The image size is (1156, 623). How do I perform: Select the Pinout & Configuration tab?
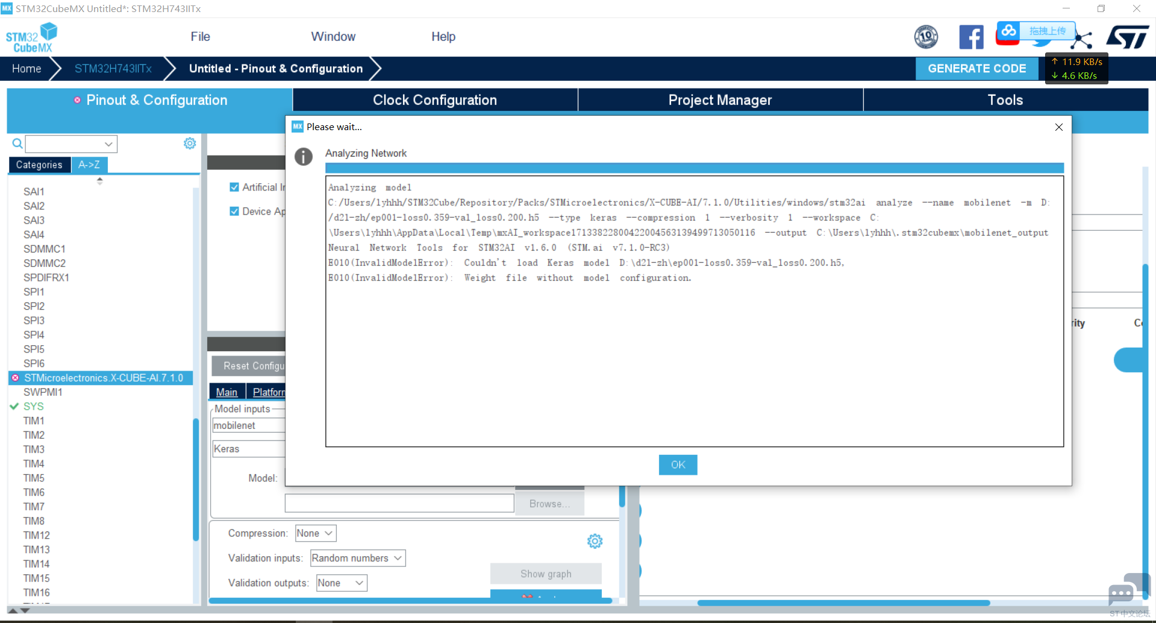coord(150,100)
